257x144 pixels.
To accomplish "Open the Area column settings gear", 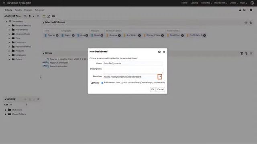I will coord(87,36).
